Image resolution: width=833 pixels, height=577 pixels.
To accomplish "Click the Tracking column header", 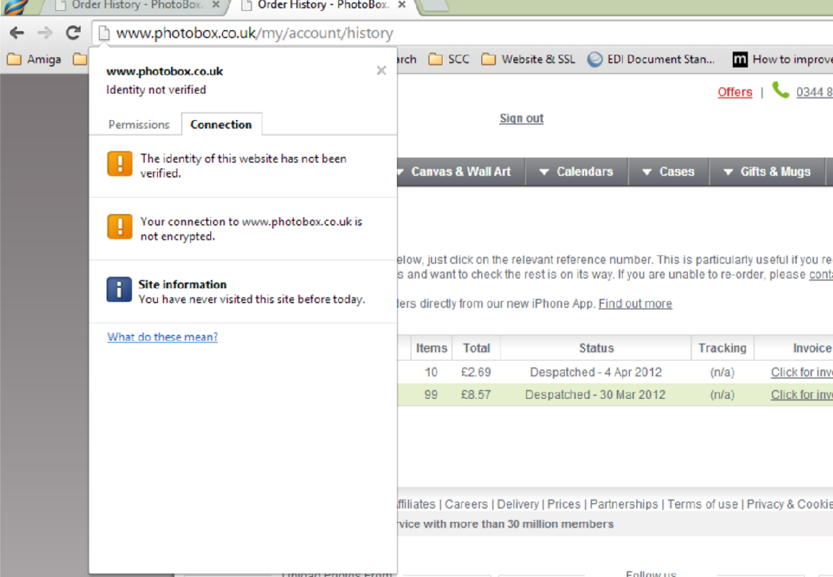I will 722,348.
